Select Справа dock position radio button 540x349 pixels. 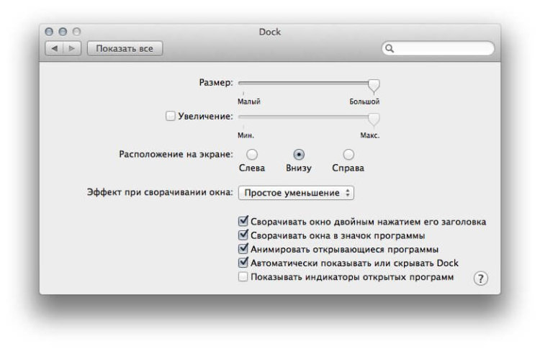tap(348, 154)
